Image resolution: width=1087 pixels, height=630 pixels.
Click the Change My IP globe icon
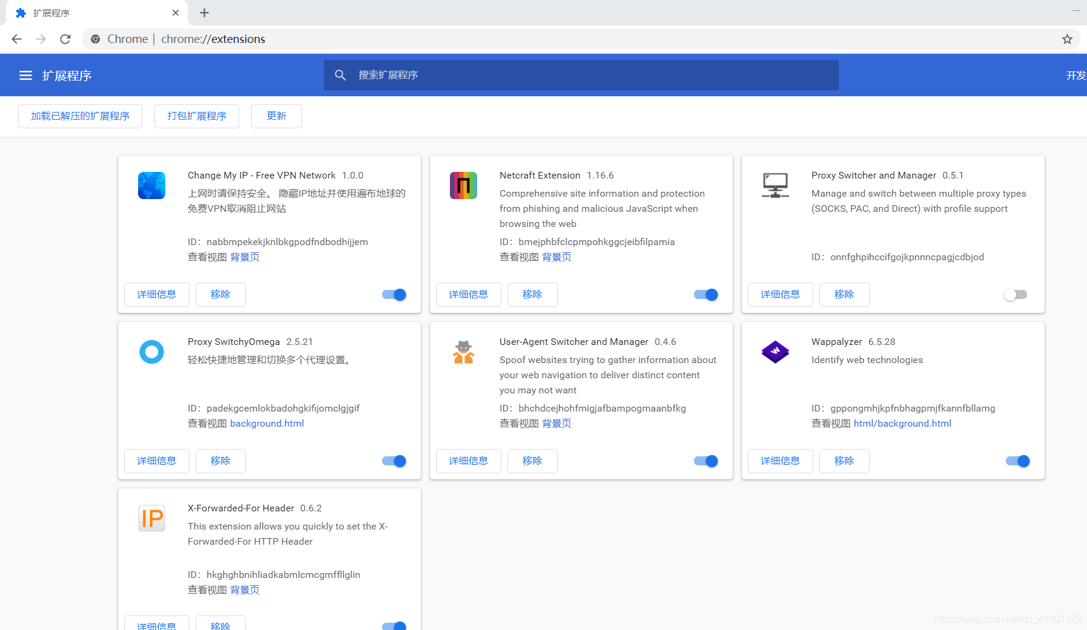151,186
